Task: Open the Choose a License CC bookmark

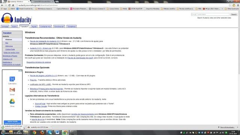Action: [97, 9]
